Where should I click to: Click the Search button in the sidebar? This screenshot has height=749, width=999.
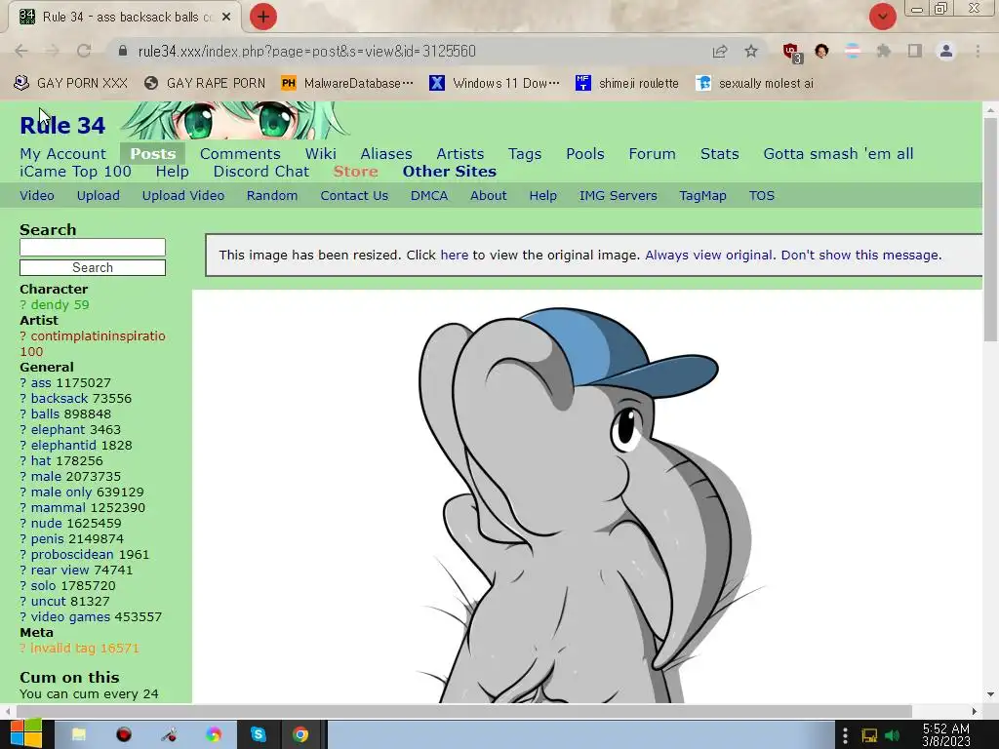93,267
